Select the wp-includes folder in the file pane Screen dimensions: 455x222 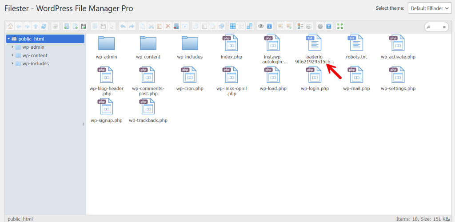pos(190,47)
